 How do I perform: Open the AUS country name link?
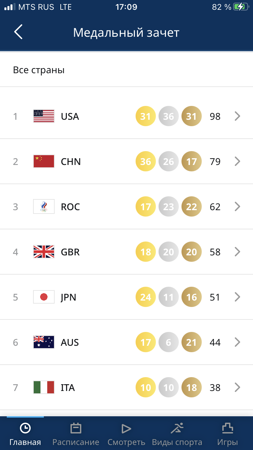(70, 342)
